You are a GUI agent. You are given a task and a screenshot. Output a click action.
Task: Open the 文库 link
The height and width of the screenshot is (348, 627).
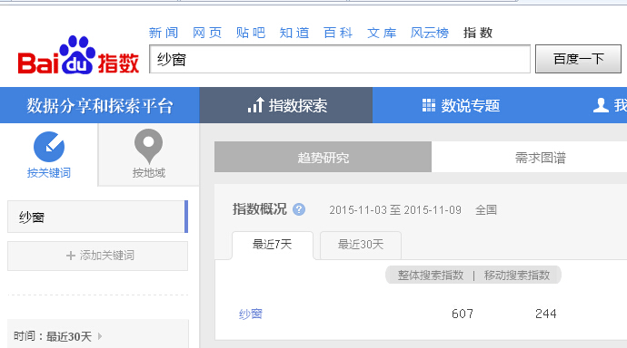pos(382,33)
